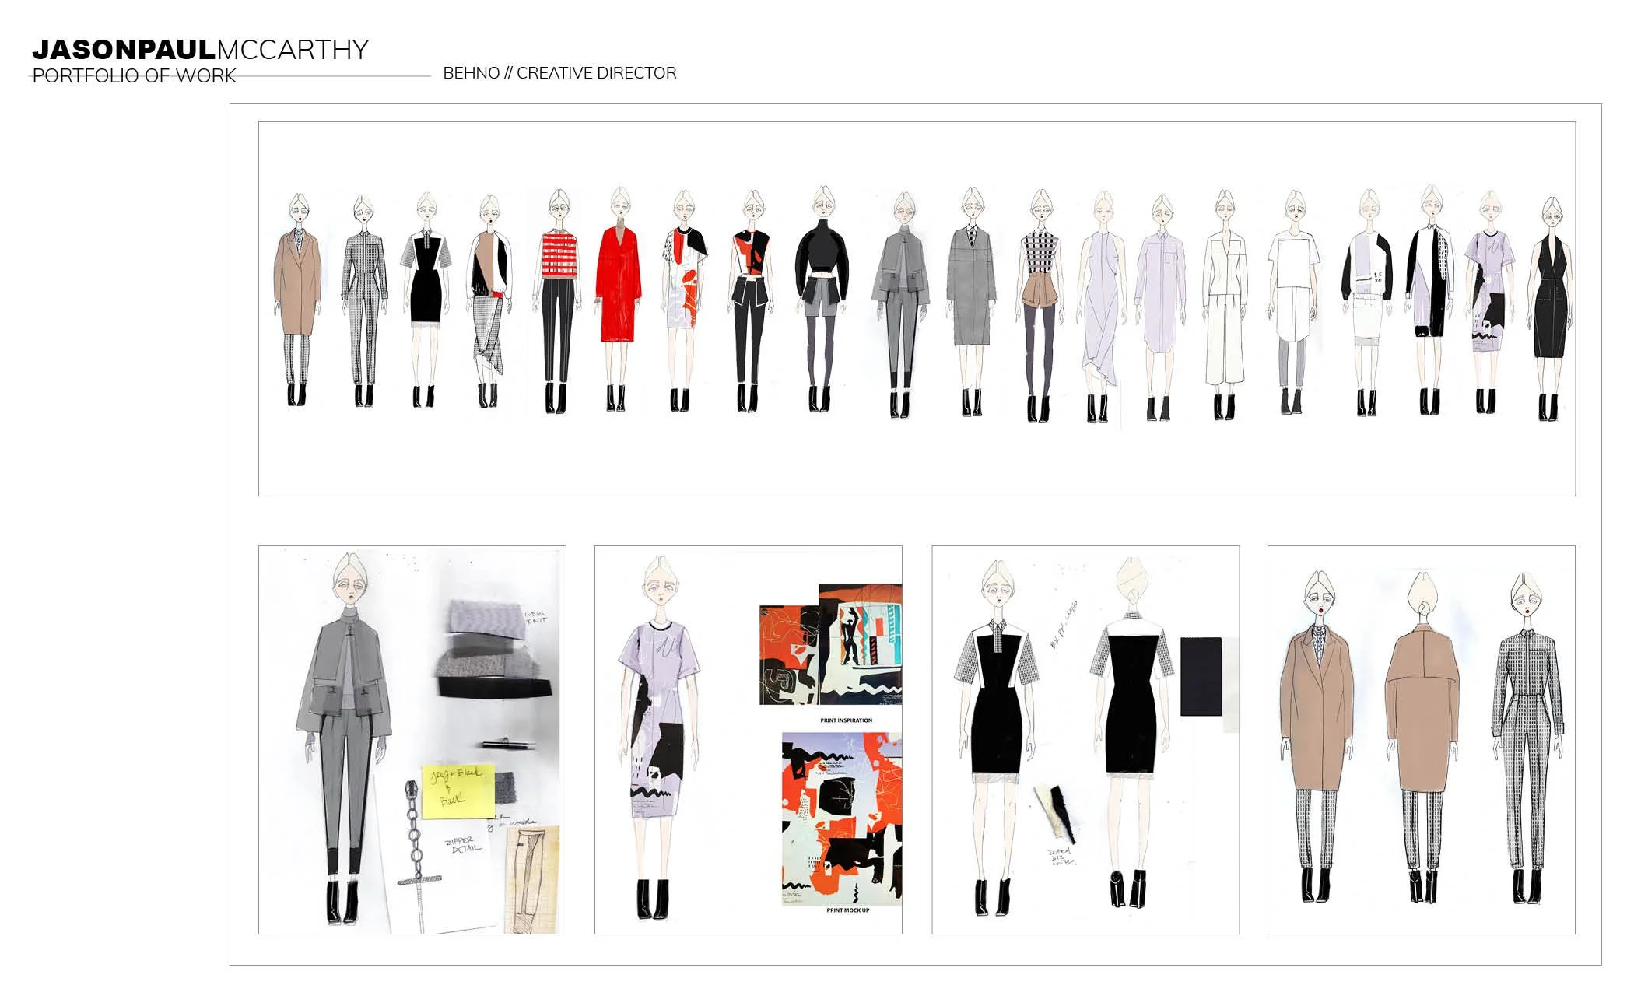Select the BEHNO // CREATIVE DIRECTOR tab
The height and width of the screenshot is (992, 1634).
(559, 73)
